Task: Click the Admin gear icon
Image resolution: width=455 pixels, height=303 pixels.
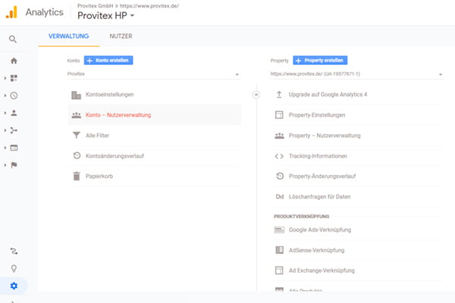Action: pyautogui.click(x=14, y=286)
